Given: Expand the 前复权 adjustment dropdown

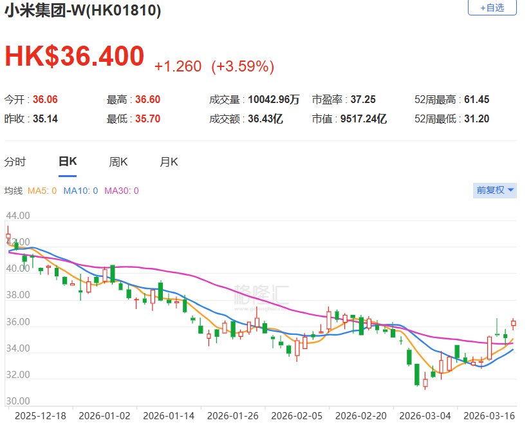Looking at the screenshot, I should [494, 190].
